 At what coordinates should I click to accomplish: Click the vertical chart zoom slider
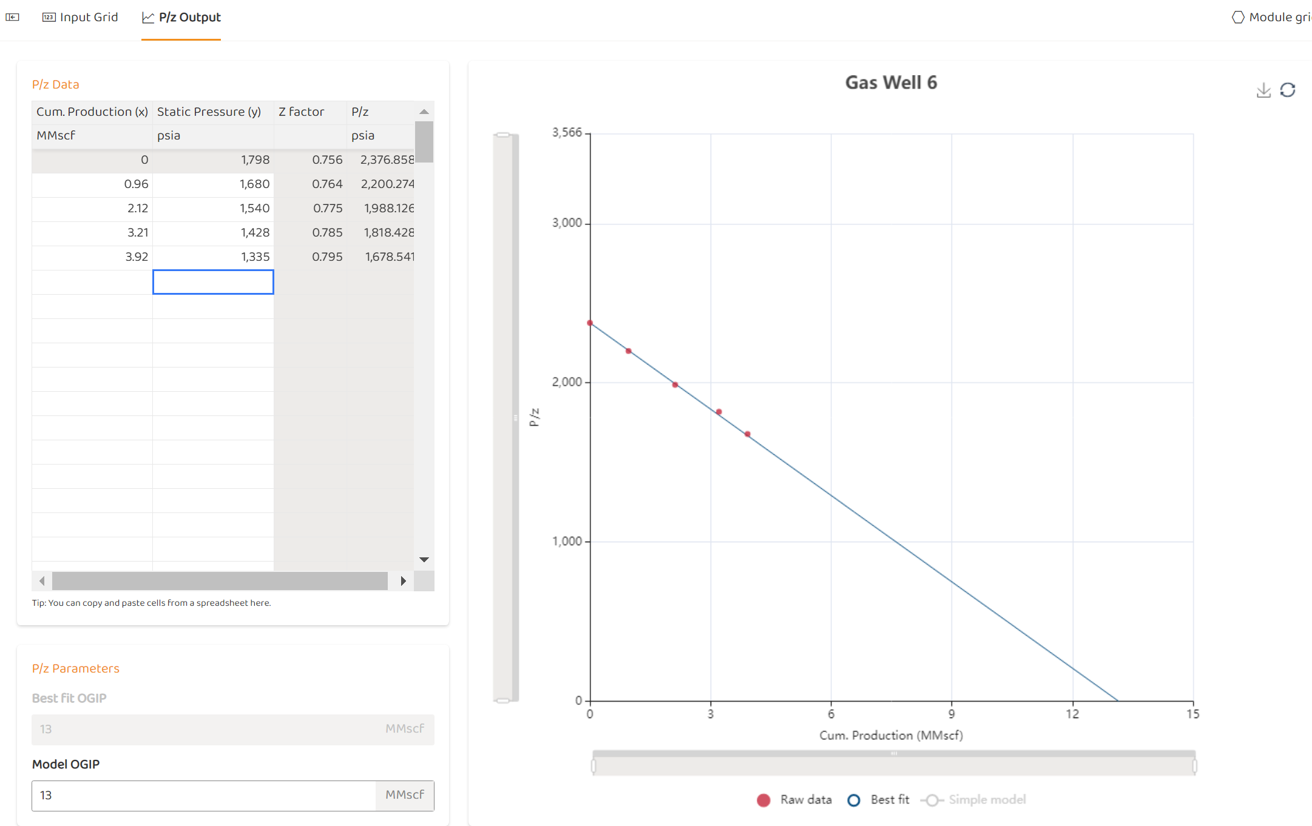coord(505,417)
